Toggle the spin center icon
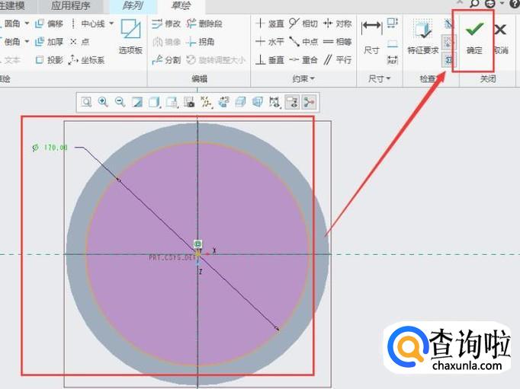Image resolution: width=520 pixels, height=389 pixels. point(309,102)
